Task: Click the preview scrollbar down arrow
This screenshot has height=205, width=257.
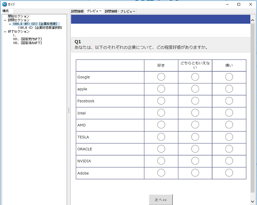Action: coord(253,201)
